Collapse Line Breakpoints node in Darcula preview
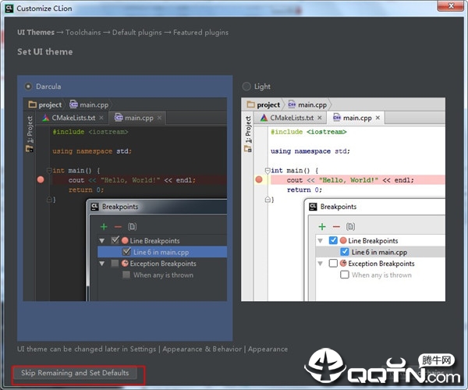Image resolution: width=468 pixels, height=390 pixels. 101,240
